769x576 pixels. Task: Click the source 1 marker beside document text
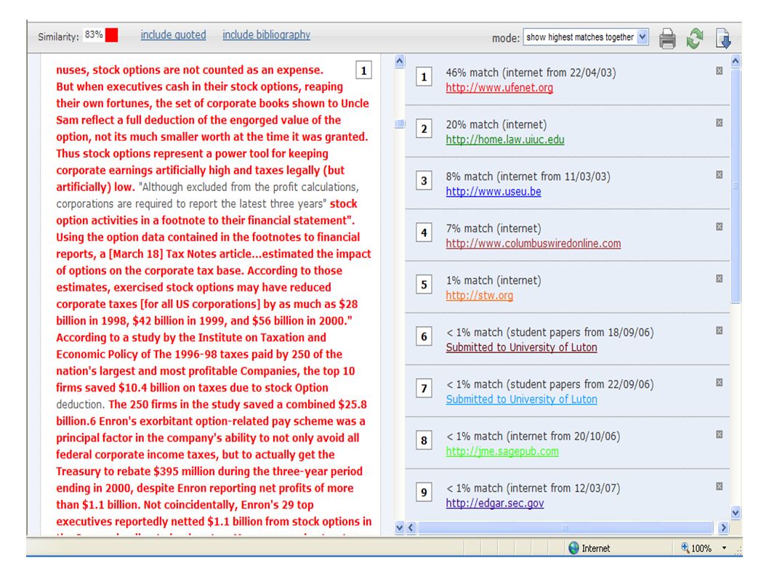[x=363, y=70]
